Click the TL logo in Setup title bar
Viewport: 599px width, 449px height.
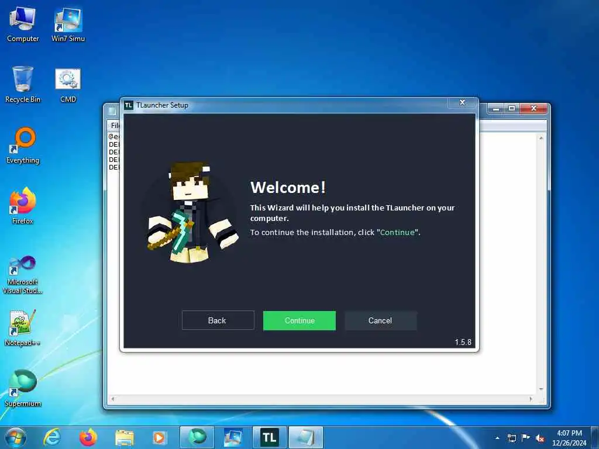pos(129,105)
